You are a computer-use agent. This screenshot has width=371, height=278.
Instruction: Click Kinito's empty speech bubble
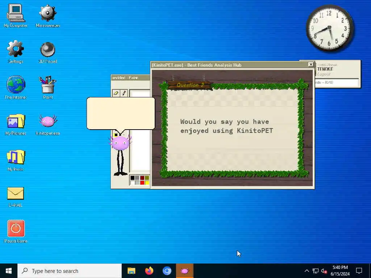pyautogui.click(x=121, y=113)
